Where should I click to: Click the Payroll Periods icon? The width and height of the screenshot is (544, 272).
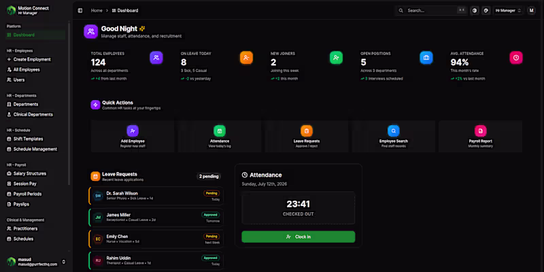pyautogui.click(x=9, y=194)
